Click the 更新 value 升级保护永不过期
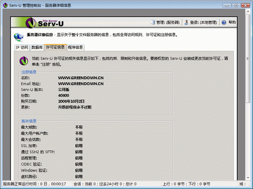Viewport: 253px width, 189px height. pyautogui.click(x=75, y=107)
